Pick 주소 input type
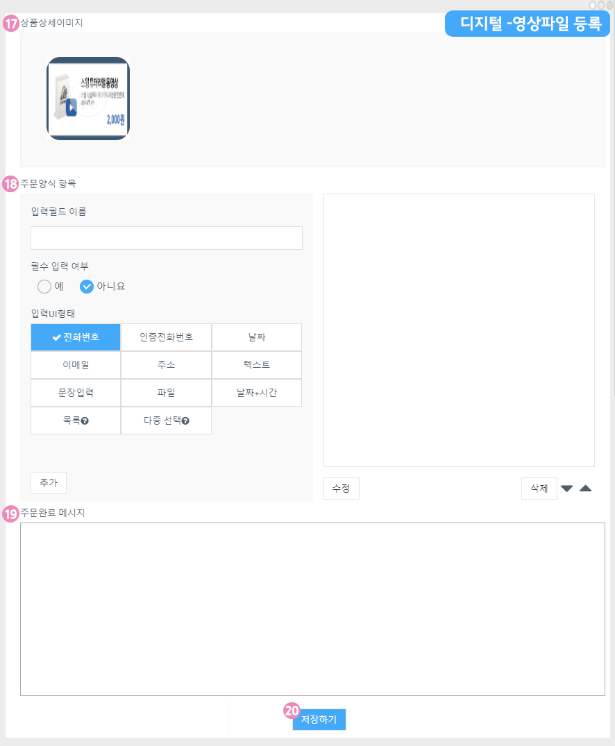615x746 pixels. (166, 365)
